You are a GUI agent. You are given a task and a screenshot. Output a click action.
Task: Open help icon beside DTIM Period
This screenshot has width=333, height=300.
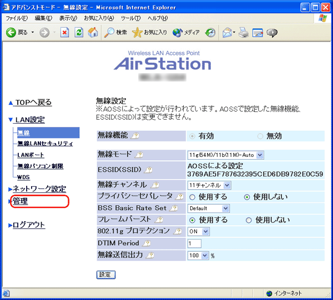coord(147,243)
